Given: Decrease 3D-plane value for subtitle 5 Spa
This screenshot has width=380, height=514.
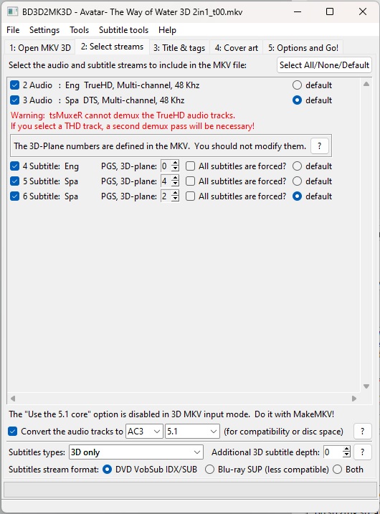Looking at the screenshot, I should (176, 184).
